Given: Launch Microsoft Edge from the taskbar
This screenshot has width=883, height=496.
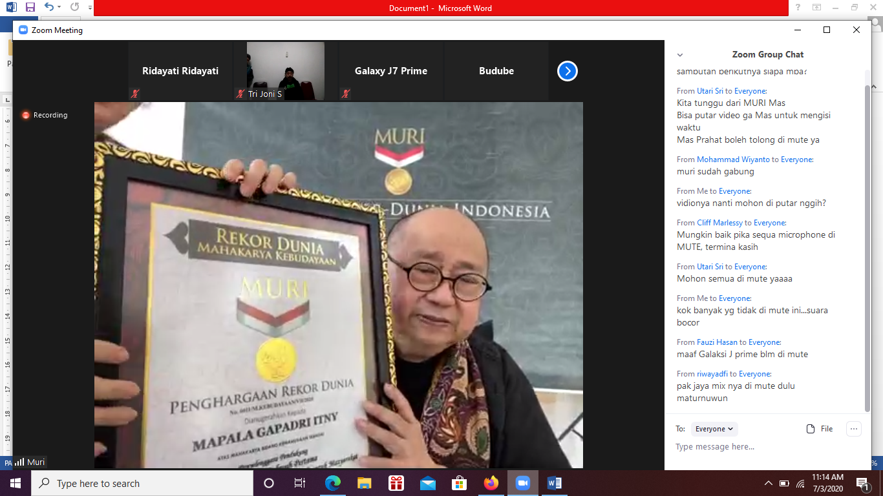Looking at the screenshot, I should [x=333, y=483].
